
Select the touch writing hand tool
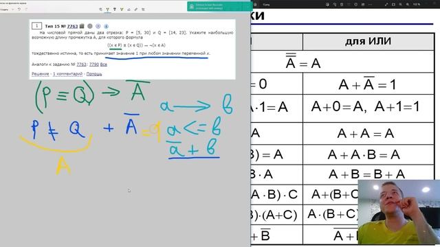(x=101, y=9)
